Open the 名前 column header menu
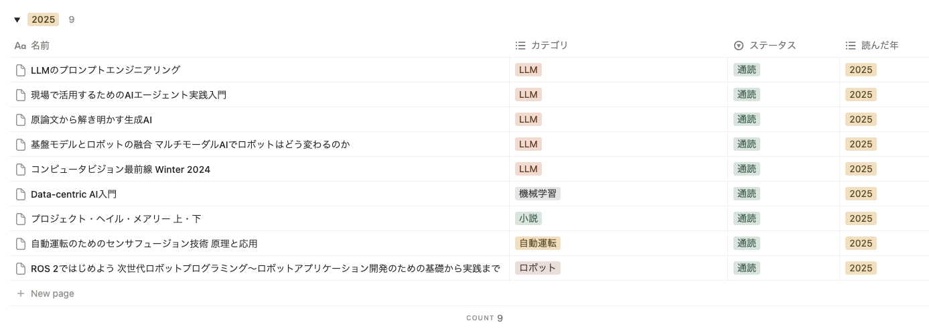Viewport: 929px width, 333px height. coord(40,46)
